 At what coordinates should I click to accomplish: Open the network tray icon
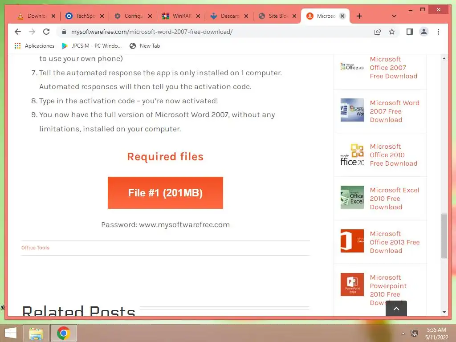(414, 333)
